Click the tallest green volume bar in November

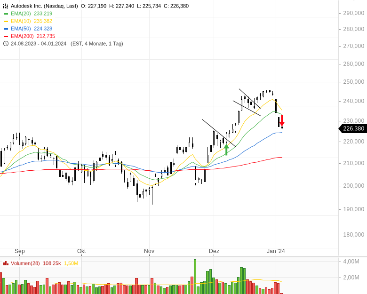pyautogui.click(x=195, y=277)
